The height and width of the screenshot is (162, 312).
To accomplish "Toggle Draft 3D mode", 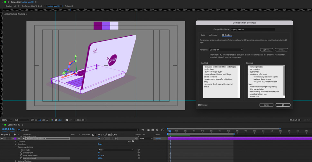I will pyautogui.click(x=295, y=120).
